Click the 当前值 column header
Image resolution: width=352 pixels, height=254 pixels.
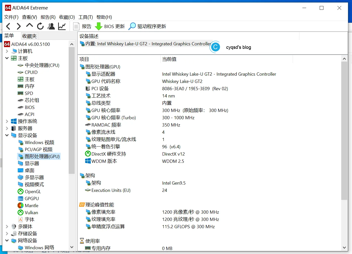click(x=226, y=59)
